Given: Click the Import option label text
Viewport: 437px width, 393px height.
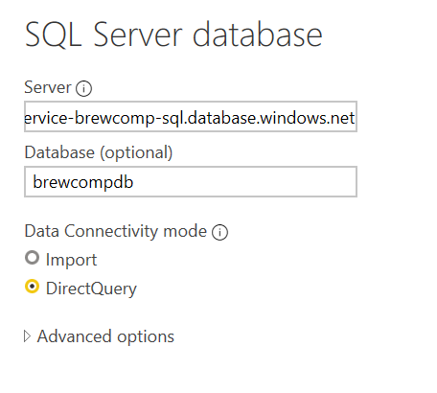Looking at the screenshot, I should point(71,260).
